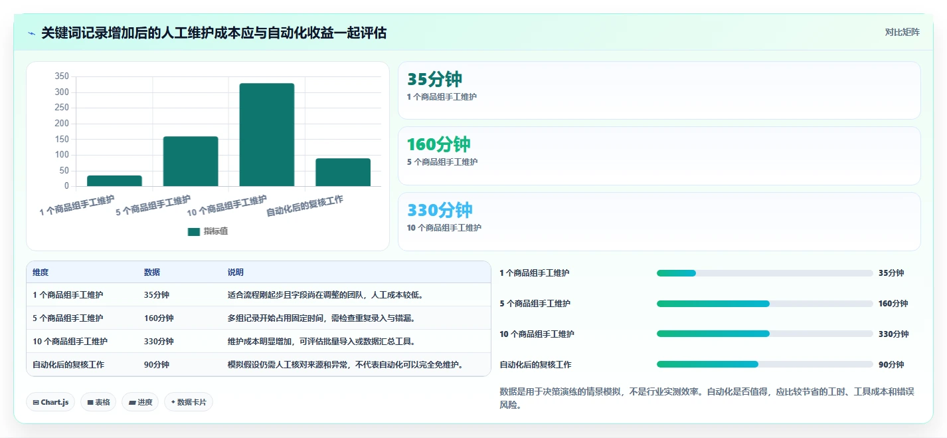Click the Chart.js tag chip
947x438 pixels.
click(50, 402)
